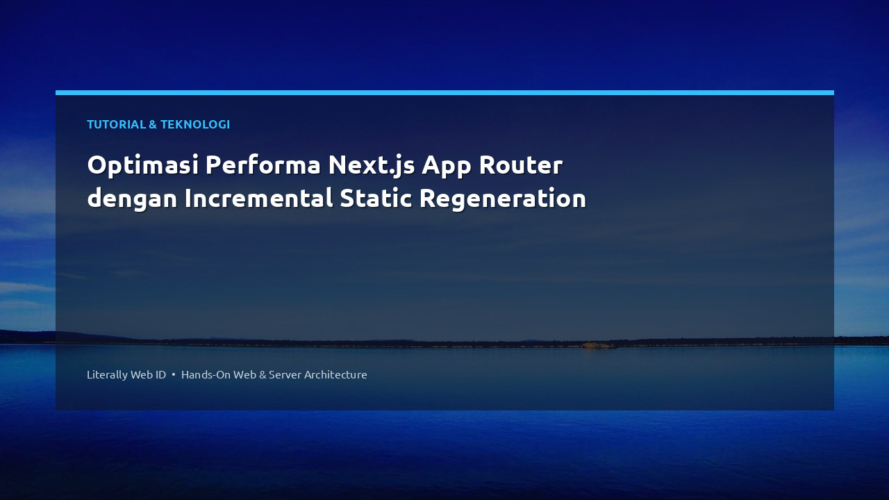Select the 'Hands-On Web & Server Architecture' tagline
This screenshot has height=500, width=889.
point(274,374)
